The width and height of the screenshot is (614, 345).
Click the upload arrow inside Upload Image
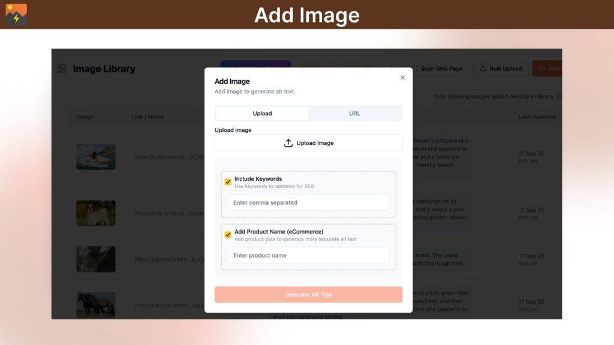click(288, 143)
